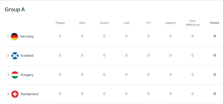This screenshot has width=223, height=104.
Task: Select Scotland's rank number 2
Action: [8, 55]
